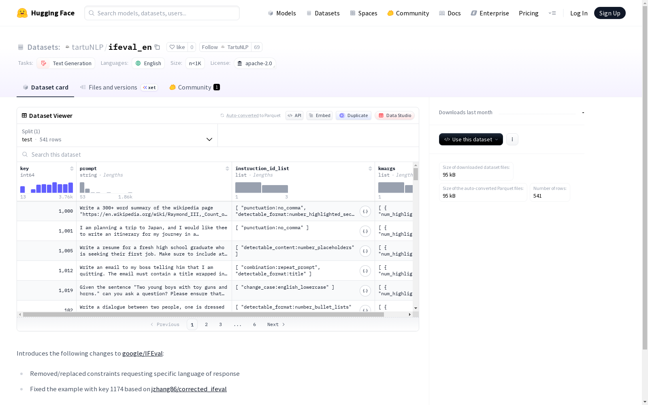Go to Models in top navigation
Viewport: 648px width, 405px height.
click(x=282, y=13)
